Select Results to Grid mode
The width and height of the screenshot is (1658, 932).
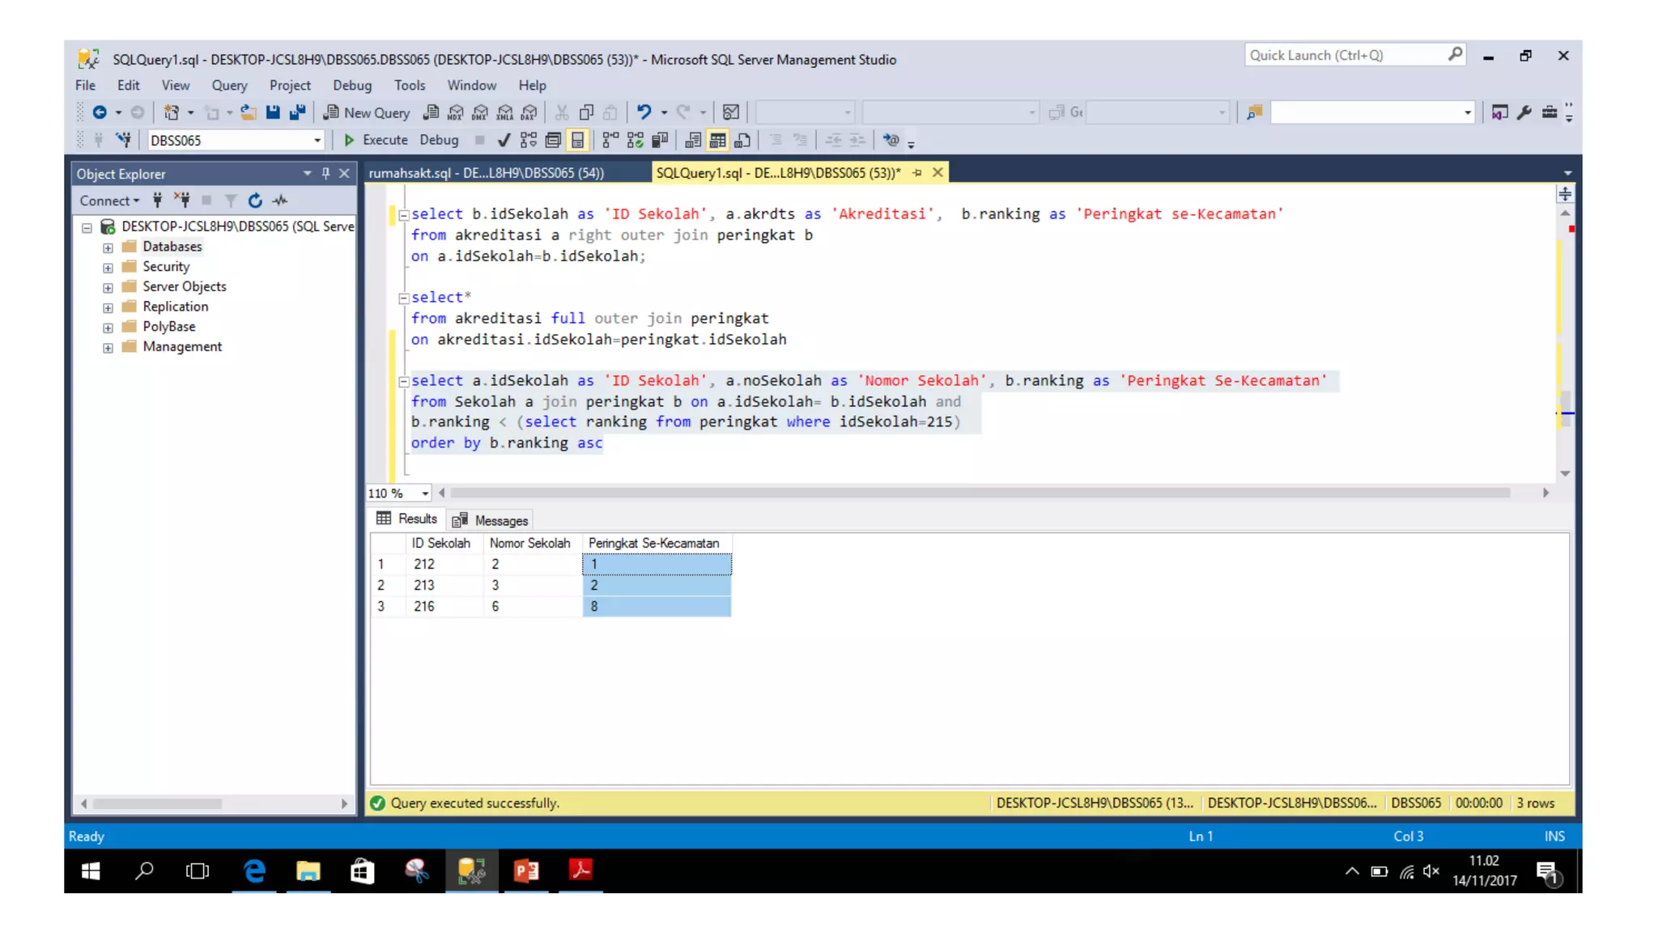[717, 140]
